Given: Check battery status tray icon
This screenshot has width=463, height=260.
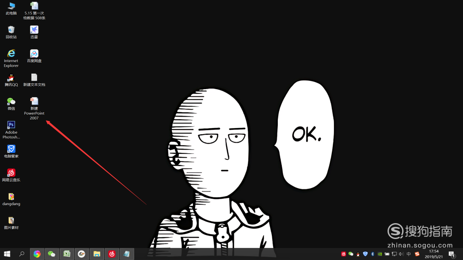Looking at the screenshot, I should pyautogui.click(x=387, y=254).
